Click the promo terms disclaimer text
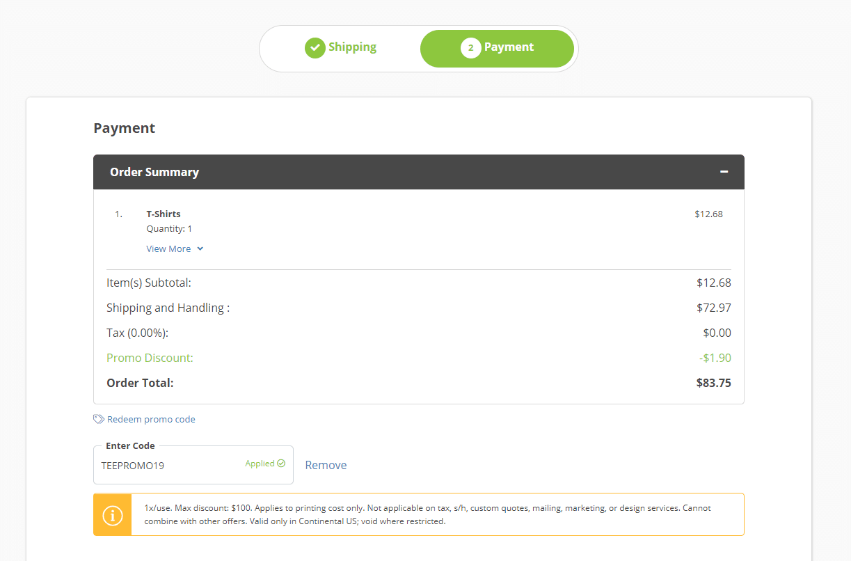 click(x=427, y=514)
